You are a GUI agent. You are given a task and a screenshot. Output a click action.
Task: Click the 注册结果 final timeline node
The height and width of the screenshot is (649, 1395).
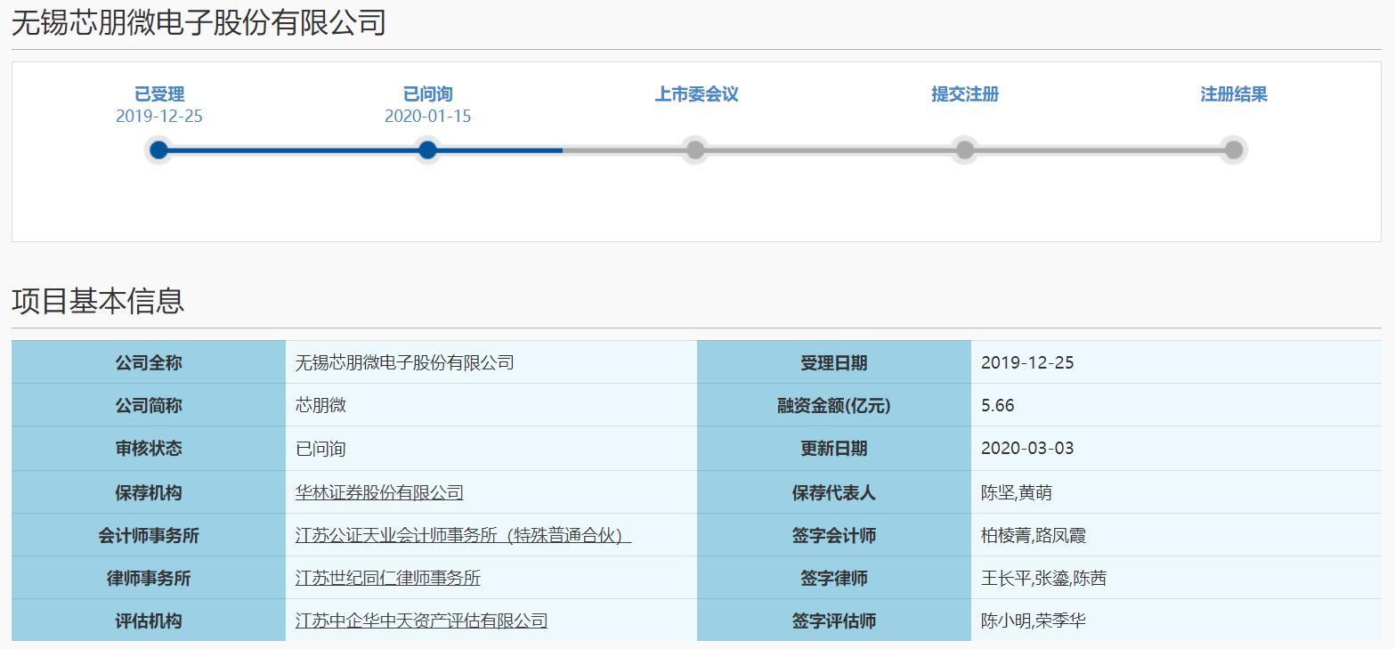[x=1233, y=150]
